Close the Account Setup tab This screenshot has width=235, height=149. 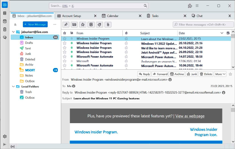(95, 16)
